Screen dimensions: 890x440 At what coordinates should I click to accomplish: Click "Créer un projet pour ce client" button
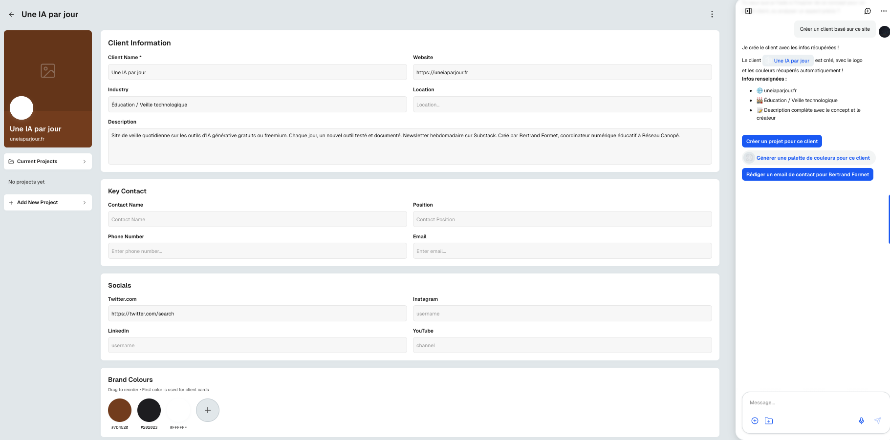pyautogui.click(x=781, y=141)
